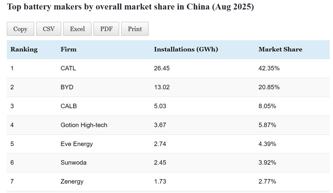Sort table by Installations (GWh) header
This screenshot has width=333, height=193.
(x=186, y=49)
